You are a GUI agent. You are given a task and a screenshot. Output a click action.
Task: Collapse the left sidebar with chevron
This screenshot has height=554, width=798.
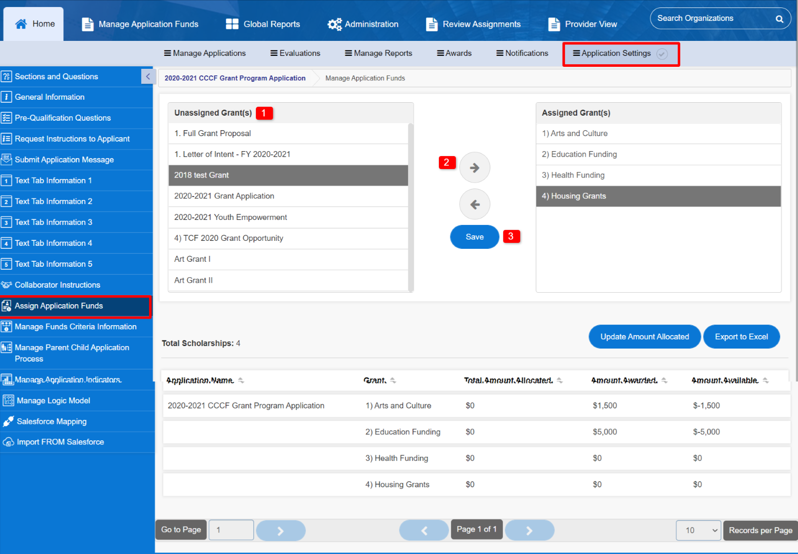(148, 77)
